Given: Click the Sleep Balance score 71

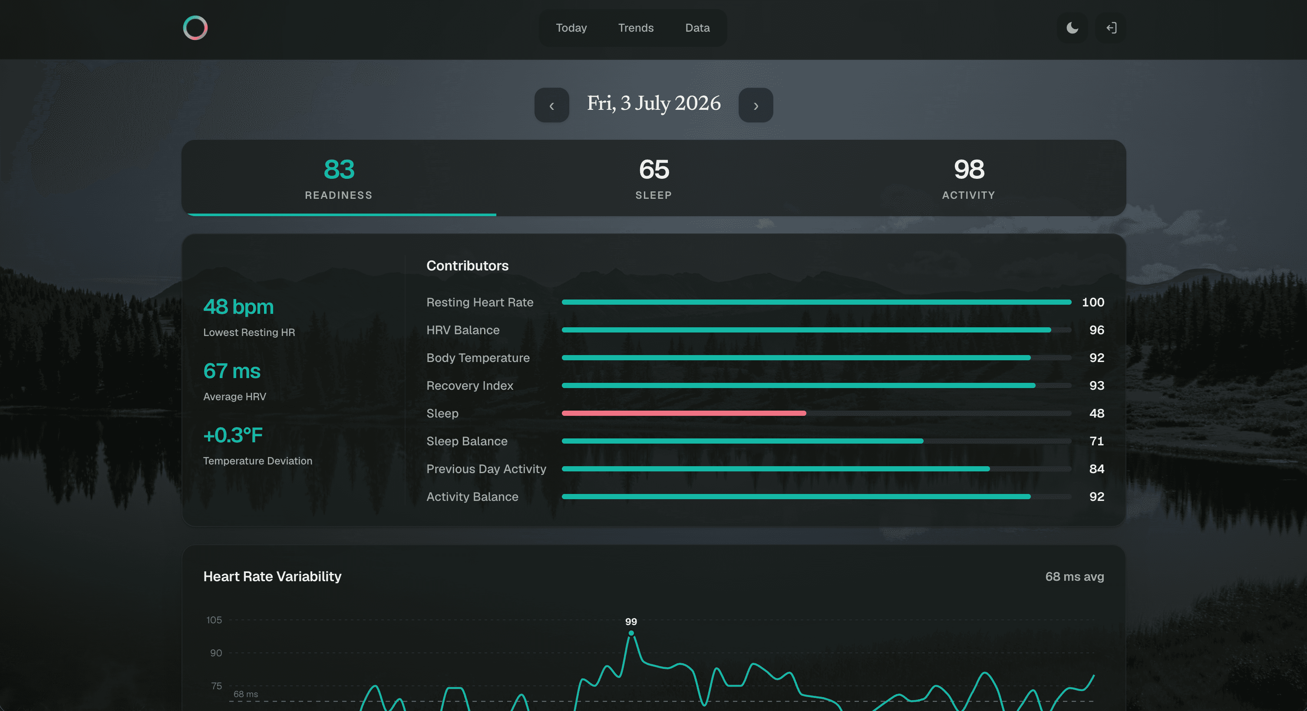Looking at the screenshot, I should 1096,441.
